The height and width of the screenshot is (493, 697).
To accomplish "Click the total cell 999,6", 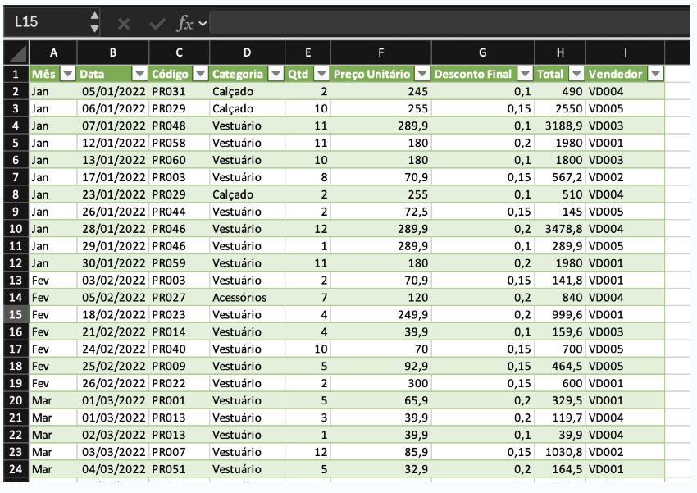I will 560,315.
